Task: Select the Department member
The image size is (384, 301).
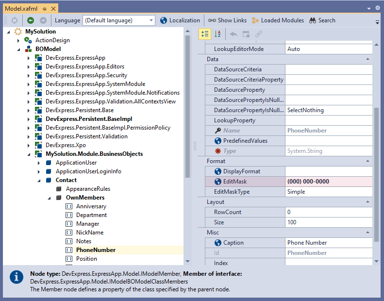Action: 91,215
